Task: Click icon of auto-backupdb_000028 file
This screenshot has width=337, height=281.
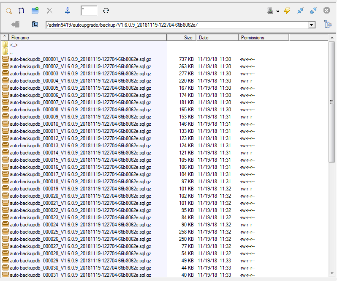Action: point(5,253)
